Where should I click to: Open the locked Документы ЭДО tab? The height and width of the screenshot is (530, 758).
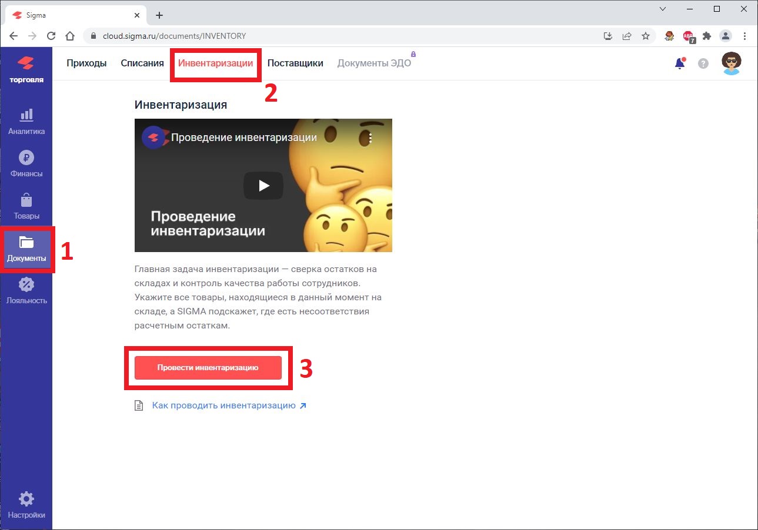tap(375, 63)
